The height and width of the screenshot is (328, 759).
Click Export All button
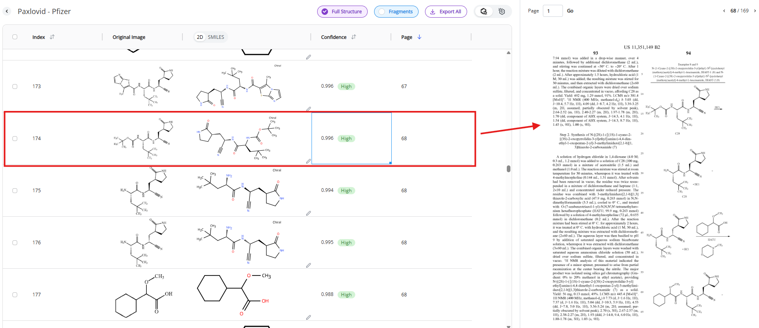(446, 12)
